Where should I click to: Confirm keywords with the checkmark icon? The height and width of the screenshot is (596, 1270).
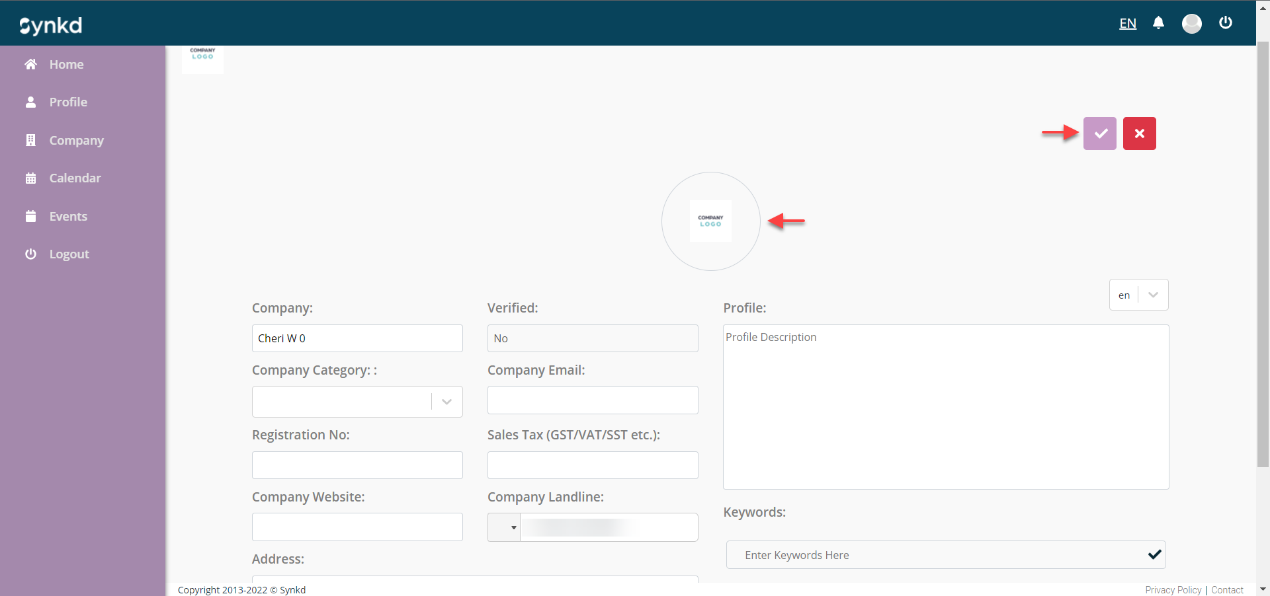[1154, 555]
